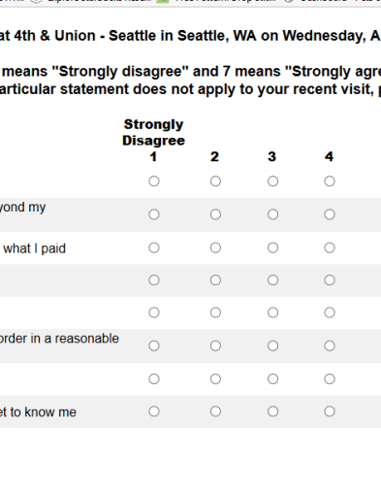Pick rating 4 for 'to know me'
Screen dimensions: 381x492
330,411
